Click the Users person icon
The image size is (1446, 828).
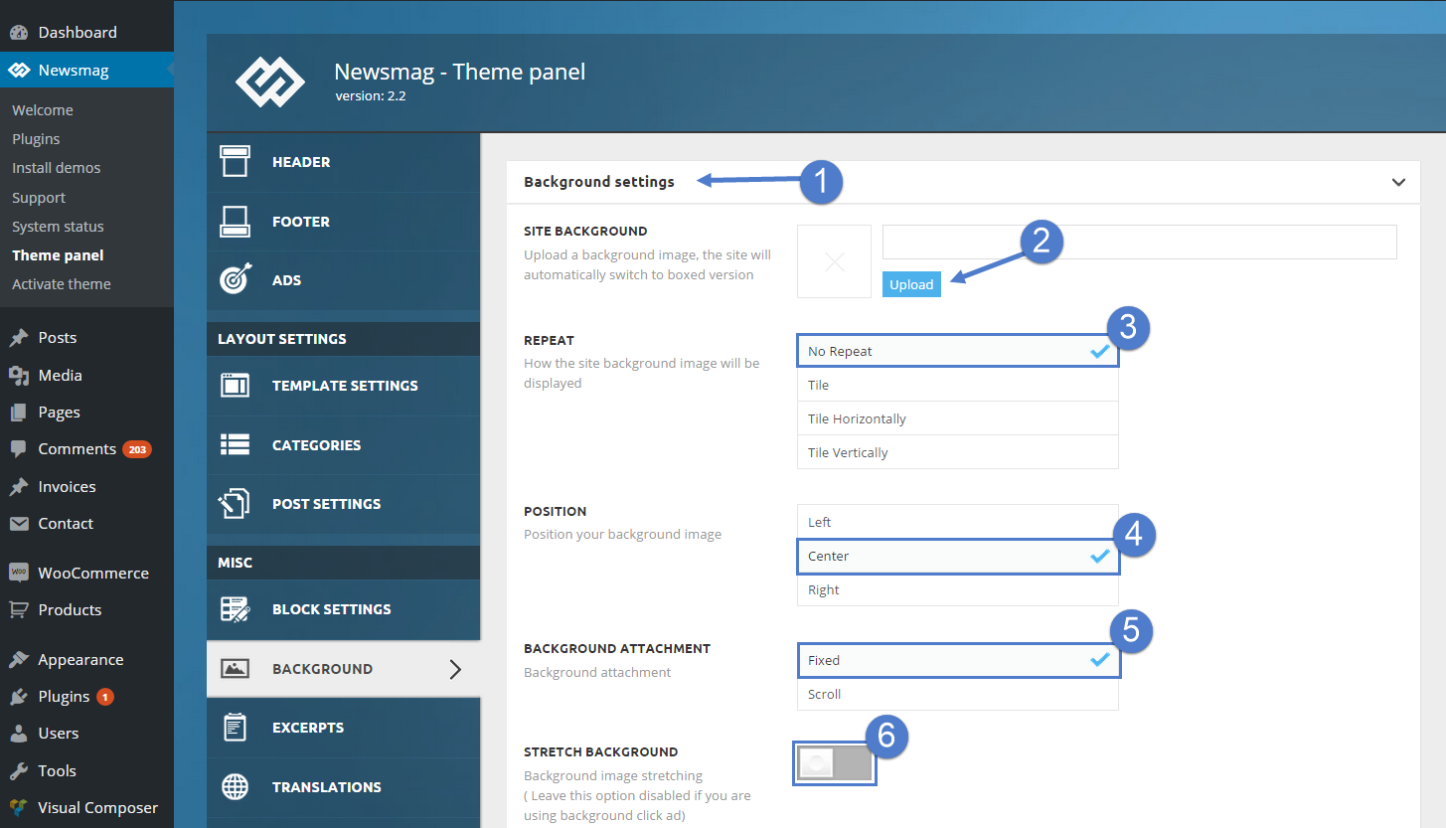18,734
